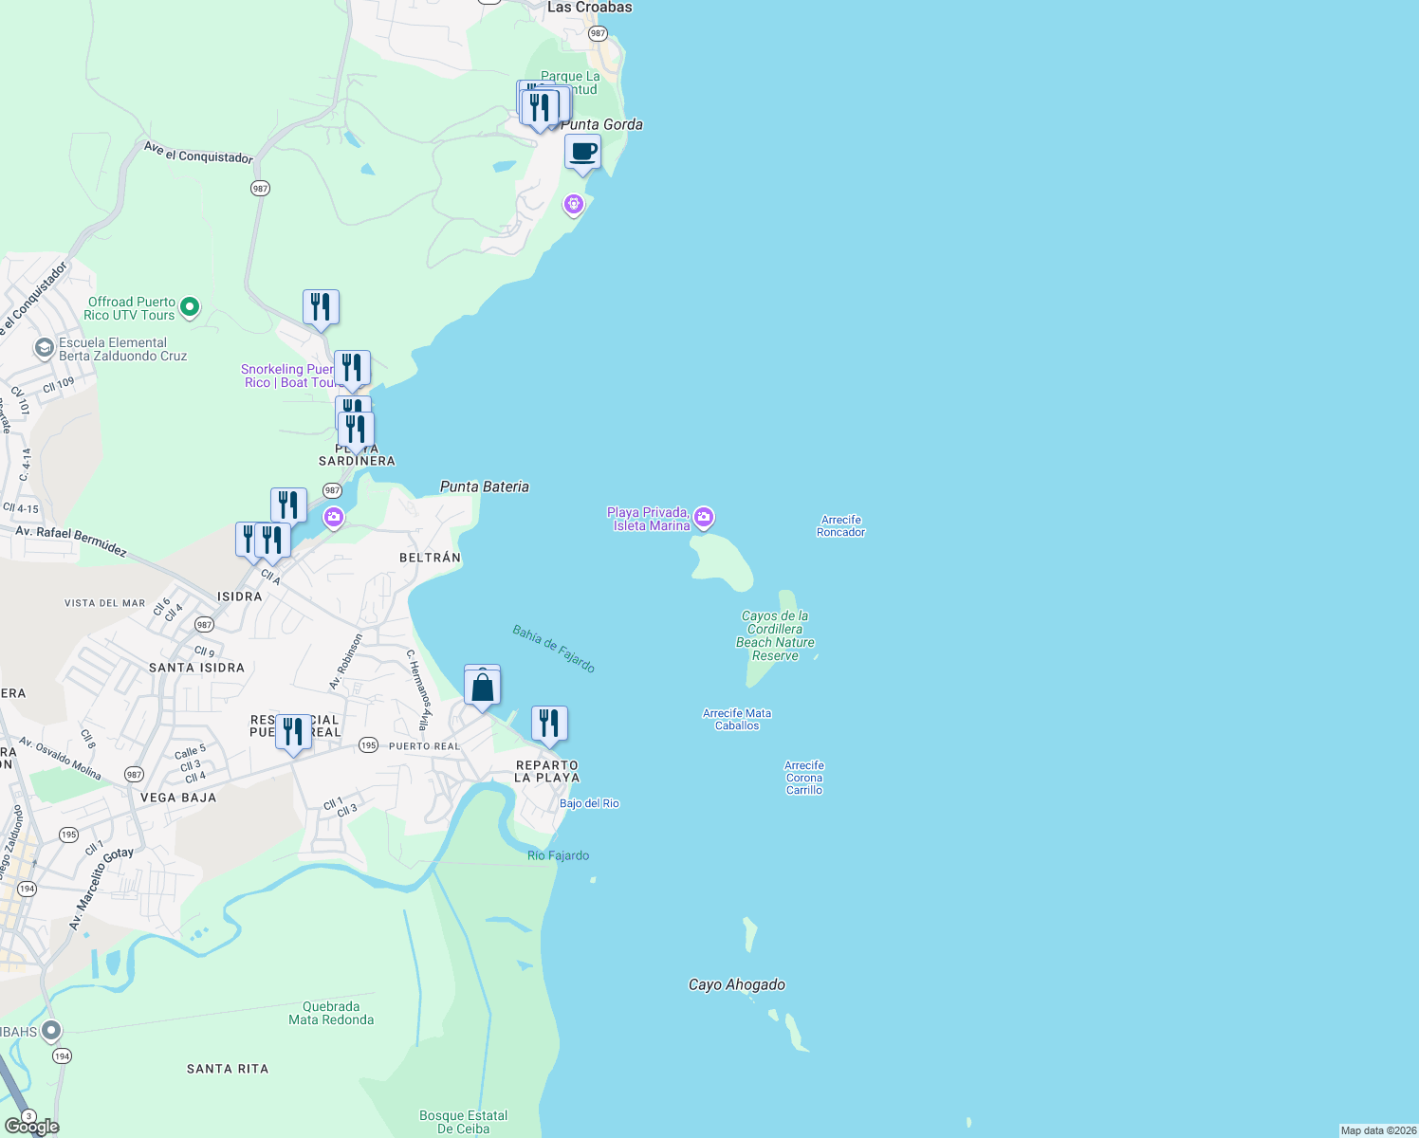Image resolution: width=1419 pixels, height=1138 pixels.
Task: Open the restaurant pin near Residencial Puerto Real
Action: (x=292, y=732)
